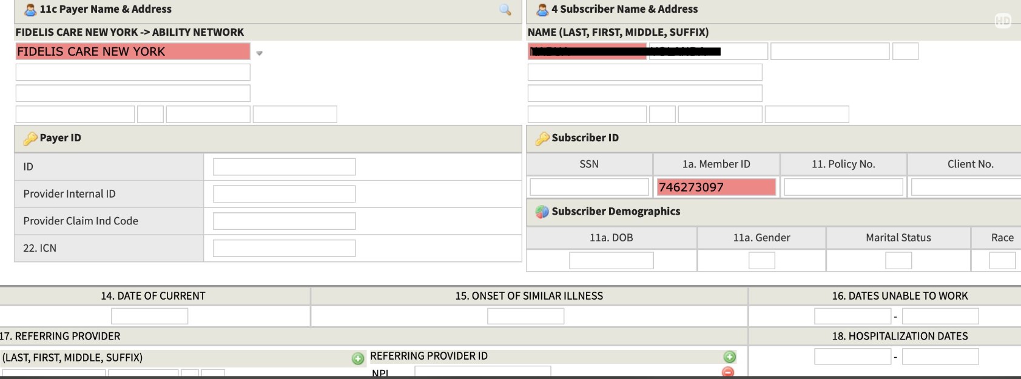Click the Dates Unable to Work end field
Viewport: 1021px width, 379px height.
click(940, 316)
